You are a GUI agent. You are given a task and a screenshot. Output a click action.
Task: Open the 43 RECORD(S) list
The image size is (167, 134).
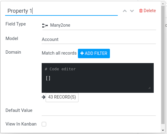62,97
